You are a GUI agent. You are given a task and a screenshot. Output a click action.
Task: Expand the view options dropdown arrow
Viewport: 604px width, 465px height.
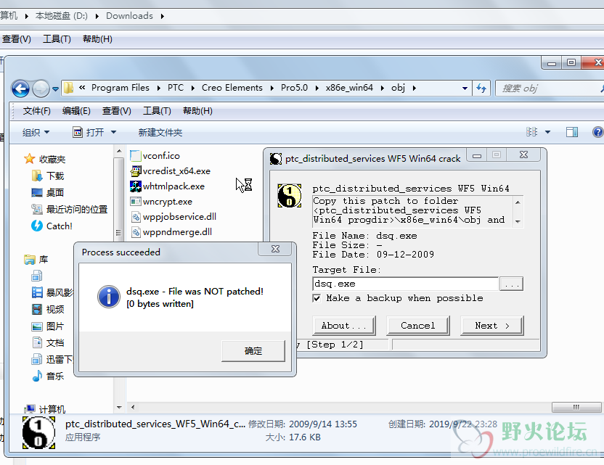coord(547,132)
